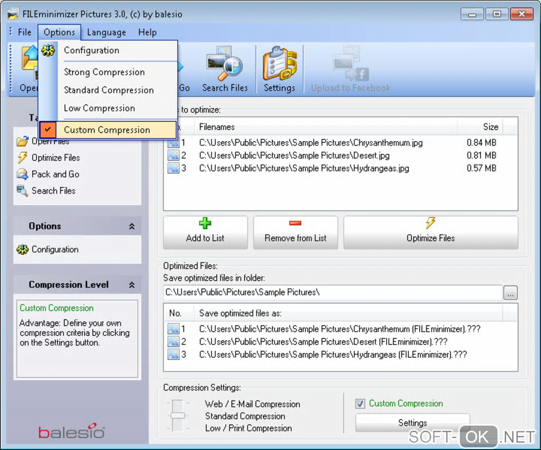Viewport: 541px width, 450px height.
Task: Open Custom Compression Settings button
Action: click(413, 423)
